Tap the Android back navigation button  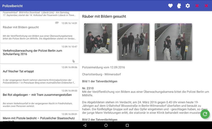(85, 125)
